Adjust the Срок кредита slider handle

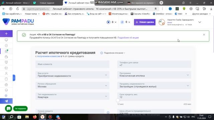[x=118, y=100]
